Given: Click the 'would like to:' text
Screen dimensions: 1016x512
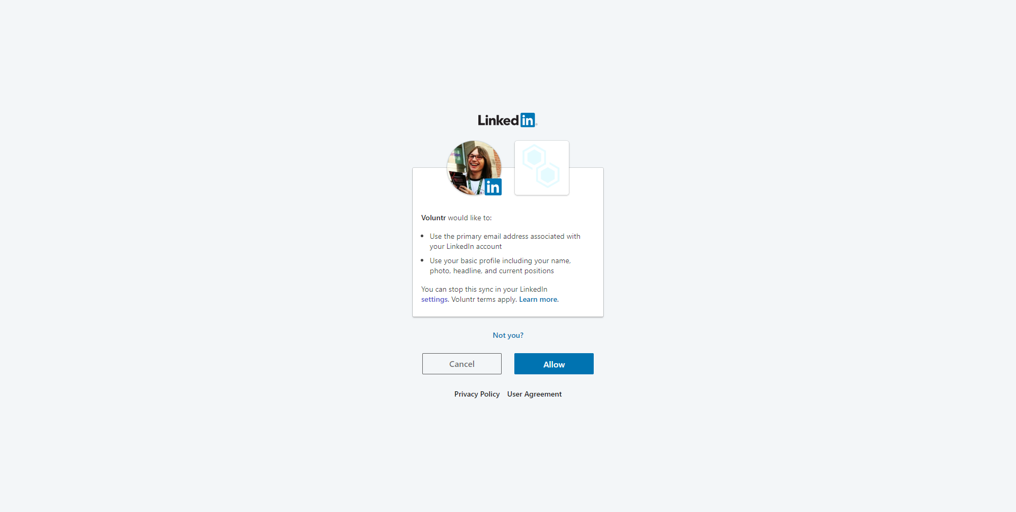Looking at the screenshot, I should 470,218.
